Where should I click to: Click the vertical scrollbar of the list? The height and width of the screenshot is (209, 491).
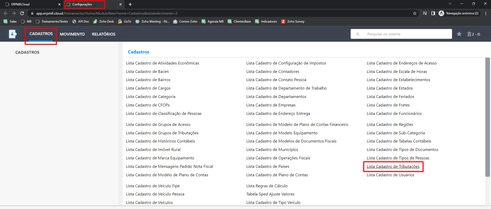(x=487, y=117)
